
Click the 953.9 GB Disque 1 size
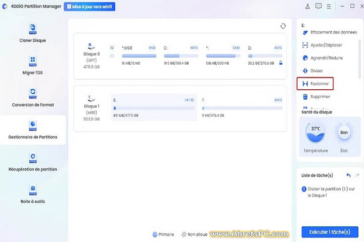click(92, 119)
